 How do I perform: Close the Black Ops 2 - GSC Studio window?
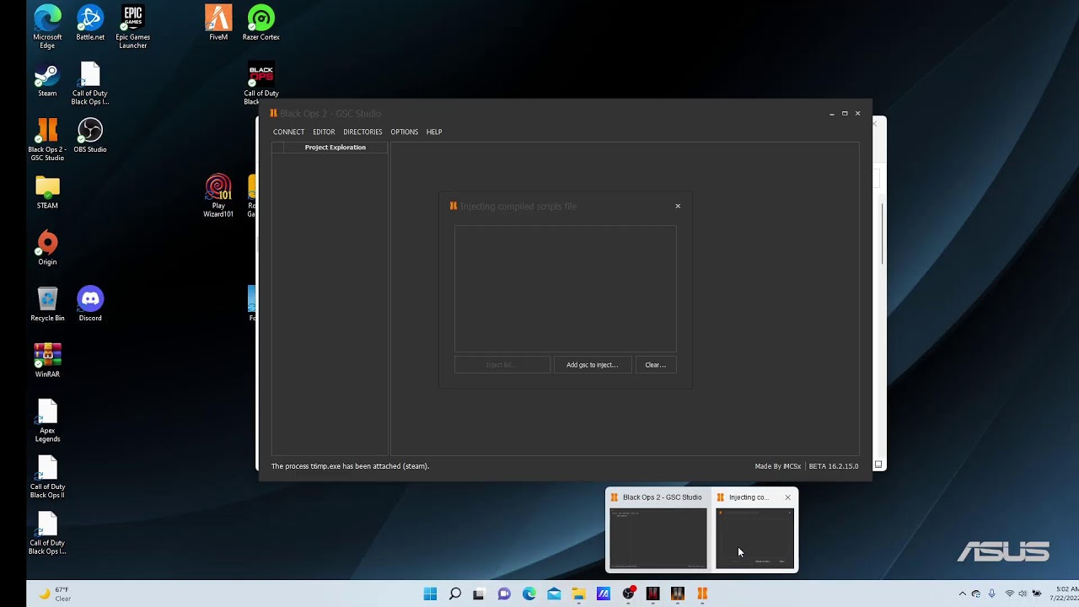[858, 114]
